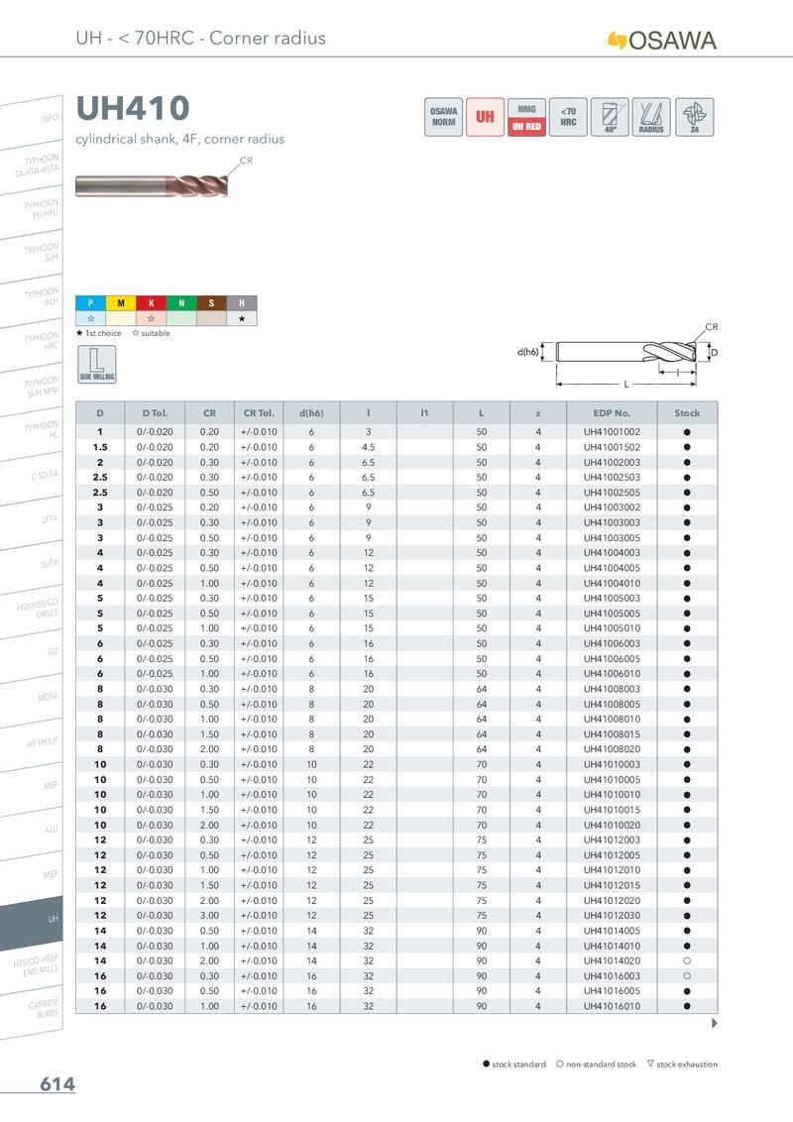Viewport: 793px width, 1122px height.
Task: Click the 40° helix angle icon
Action: (610, 117)
